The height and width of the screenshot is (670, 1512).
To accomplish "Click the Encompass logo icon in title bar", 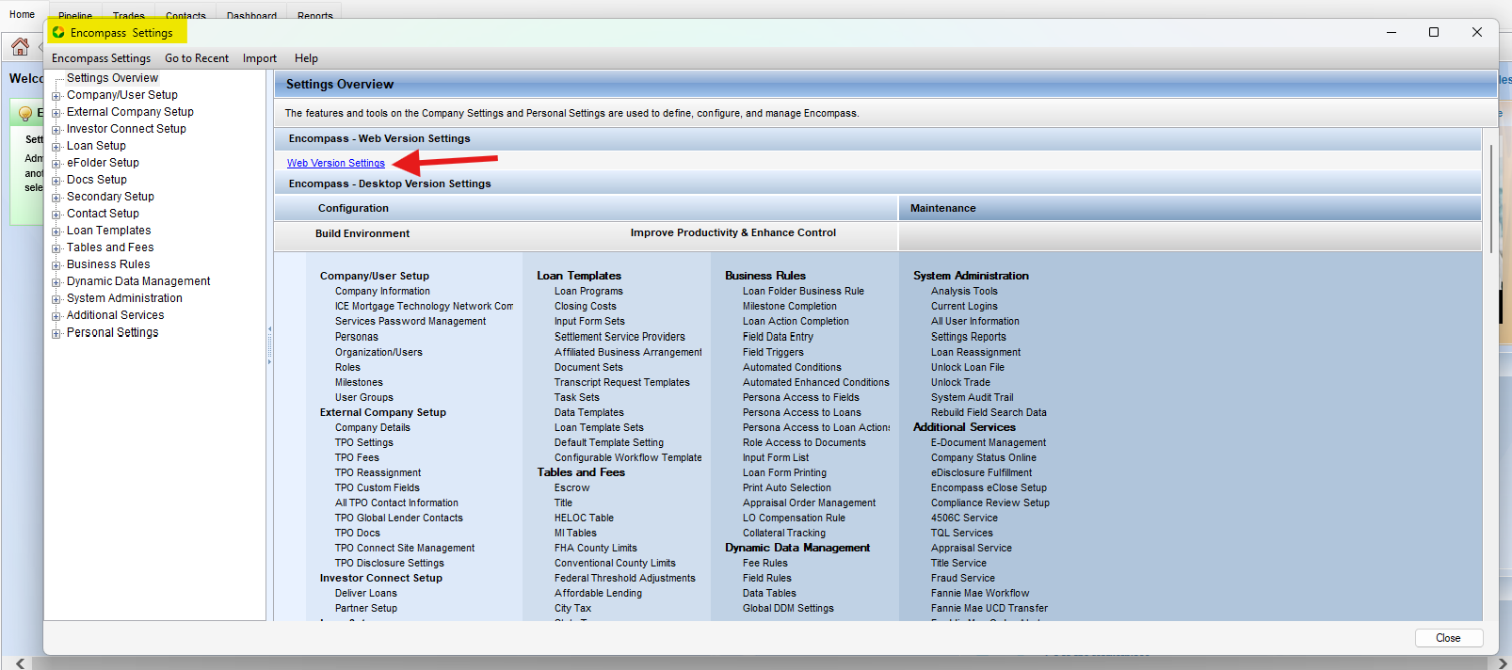I will tap(58, 32).
